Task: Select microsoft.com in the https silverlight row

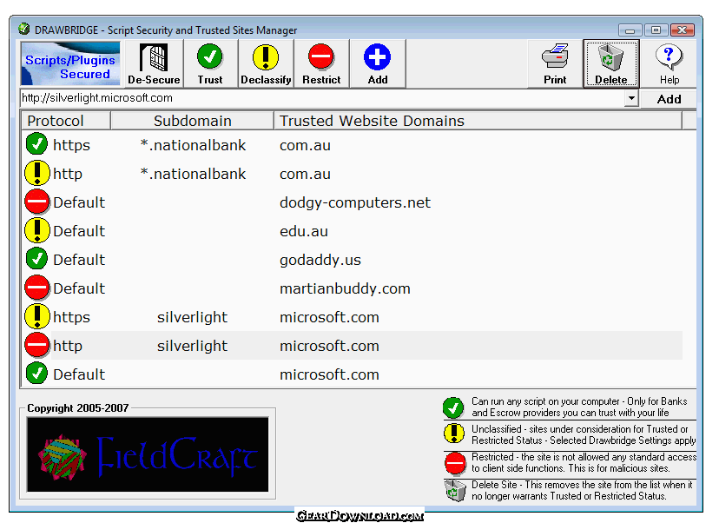Action: (x=329, y=317)
